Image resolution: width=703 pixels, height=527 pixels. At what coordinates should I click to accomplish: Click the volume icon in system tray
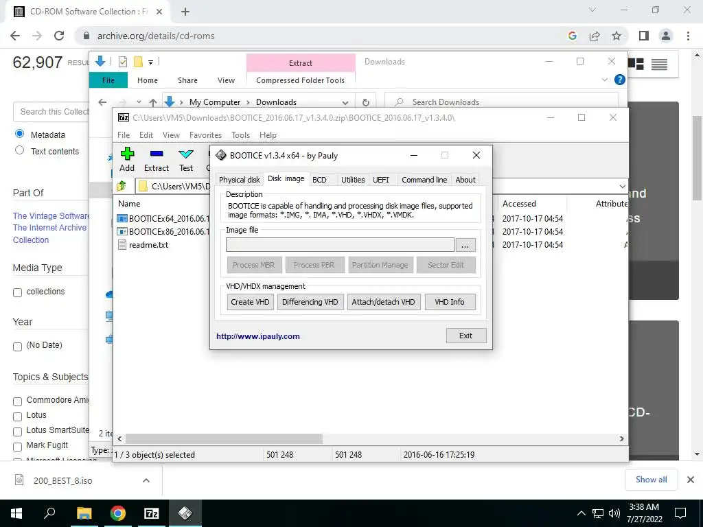coord(614,513)
